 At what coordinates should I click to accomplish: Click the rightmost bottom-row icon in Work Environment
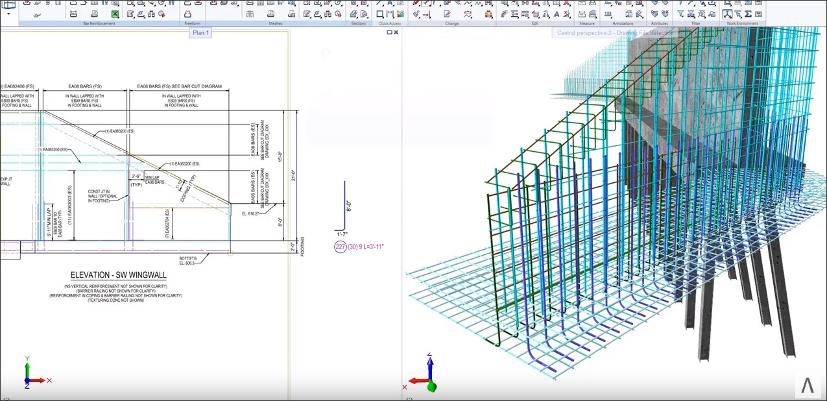point(758,14)
